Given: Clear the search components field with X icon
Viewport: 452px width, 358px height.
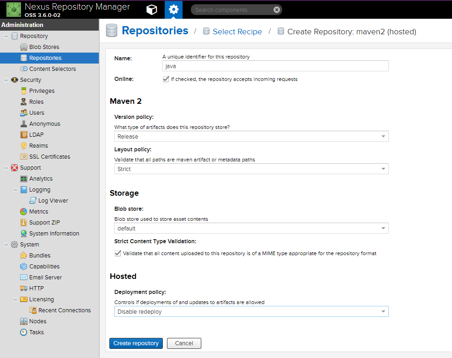Looking at the screenshot, I should click(x=277, y=10).
